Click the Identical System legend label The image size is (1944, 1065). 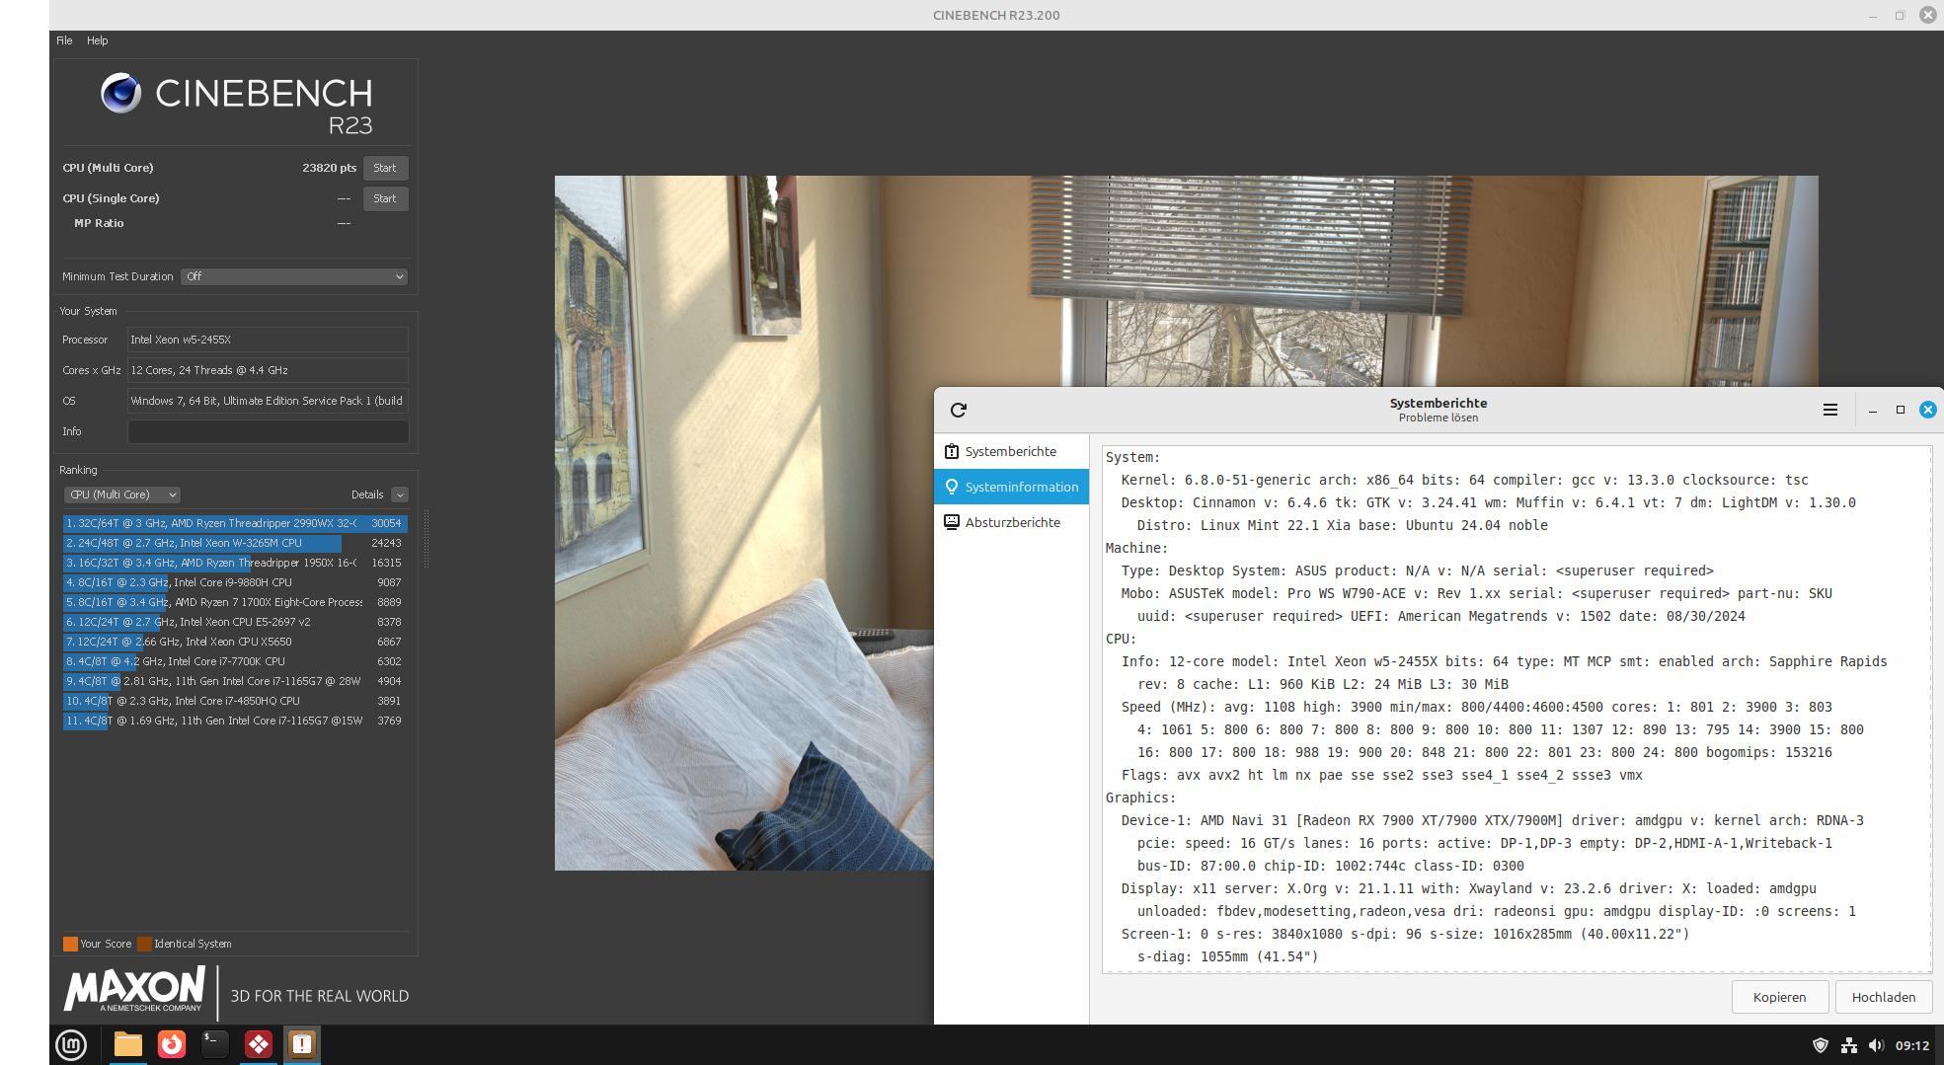coord(193,944)
